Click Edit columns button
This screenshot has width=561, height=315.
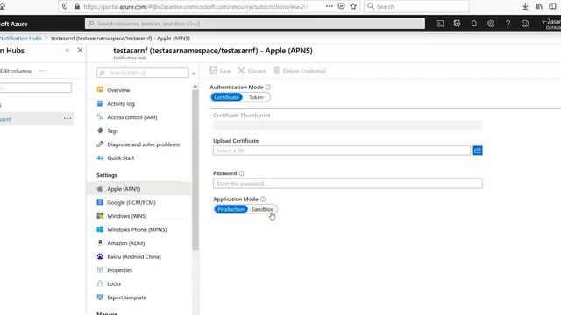point(16,71)
